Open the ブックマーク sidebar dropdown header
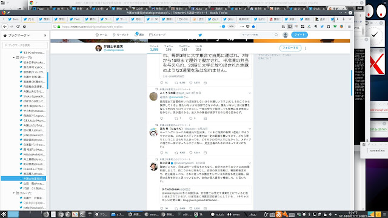Screen dimensions: 388x218 pyautogui.click(x=17, y=36)
